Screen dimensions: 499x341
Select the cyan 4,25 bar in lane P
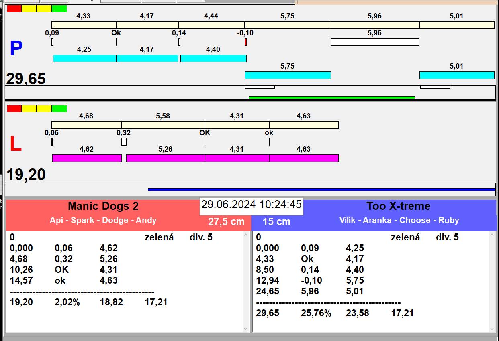[85, 58]
